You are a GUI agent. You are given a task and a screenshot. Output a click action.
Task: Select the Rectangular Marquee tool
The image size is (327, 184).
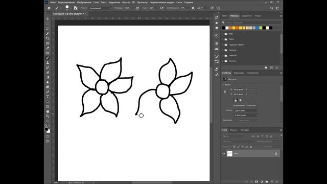[x=48, y=24]
